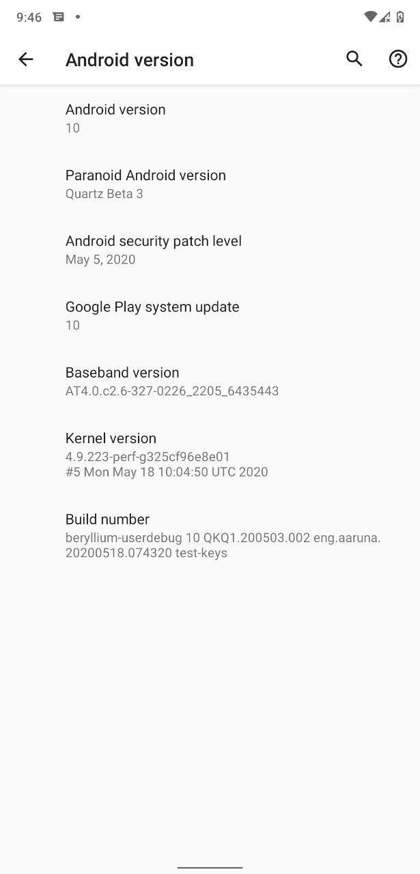Viewport: 420px width, 874px height.
Task: Tap the notification dot in status bar
Action: coord(78,16)
